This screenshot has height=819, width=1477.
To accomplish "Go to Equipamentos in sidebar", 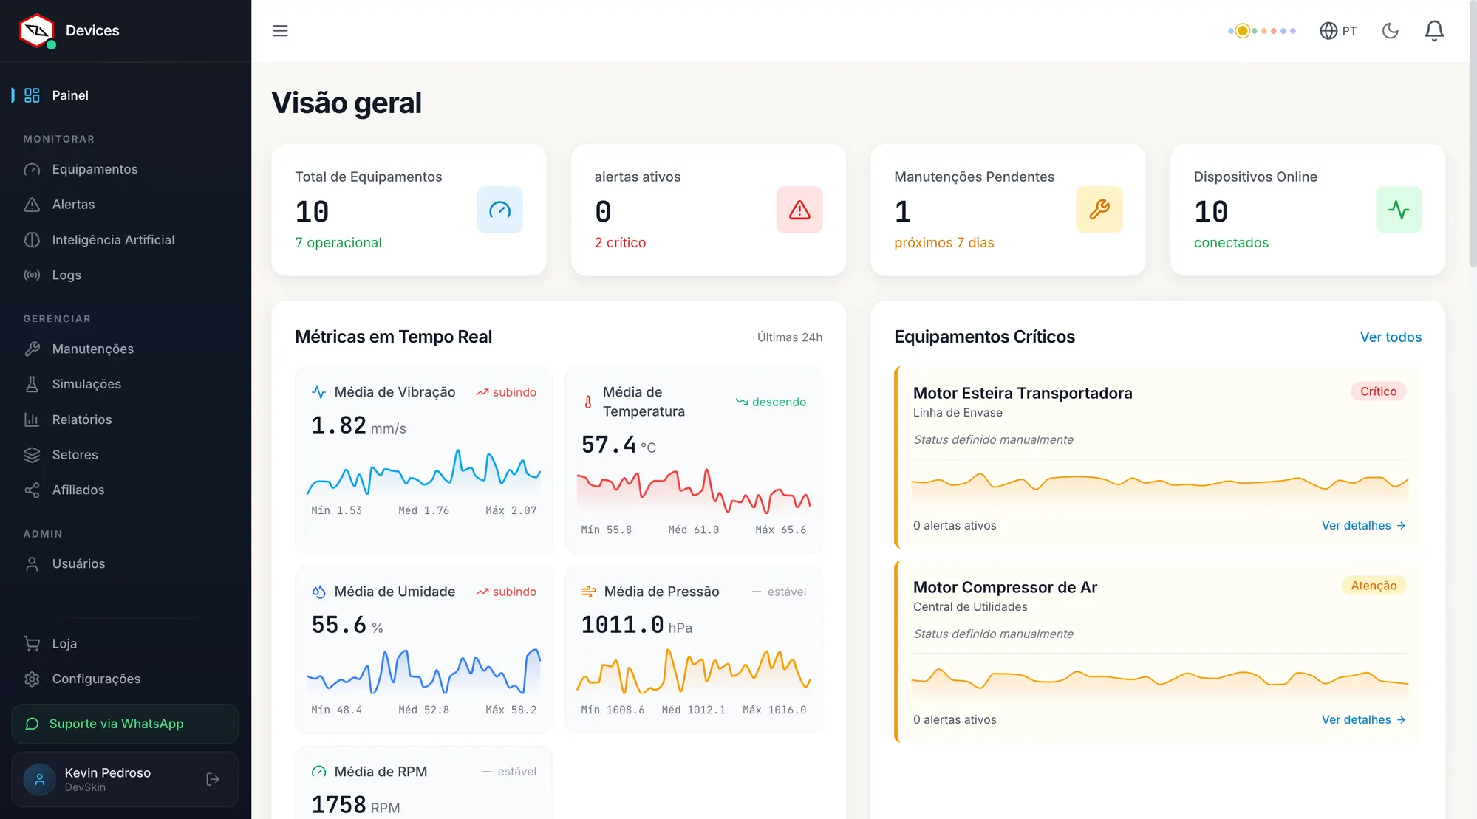I will (126, 169).
